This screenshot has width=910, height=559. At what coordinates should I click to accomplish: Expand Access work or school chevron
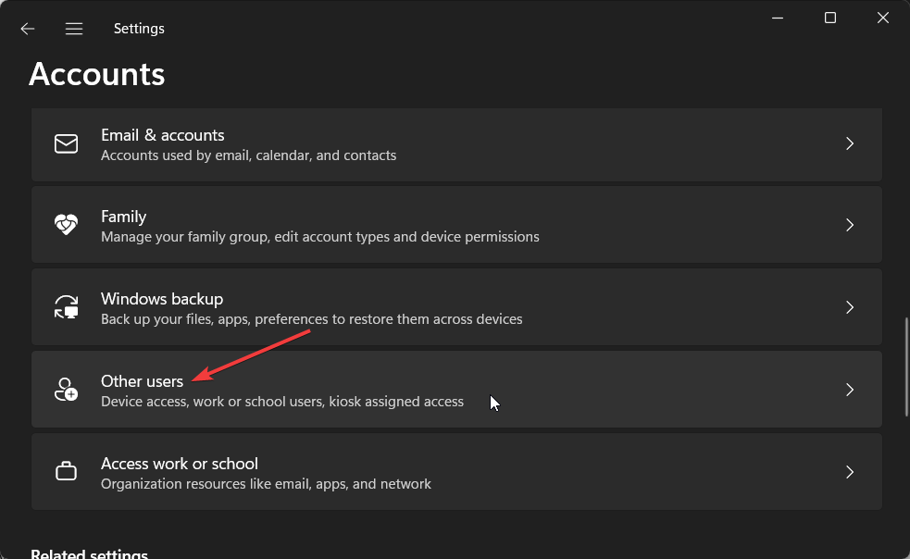tap(850, 472)
